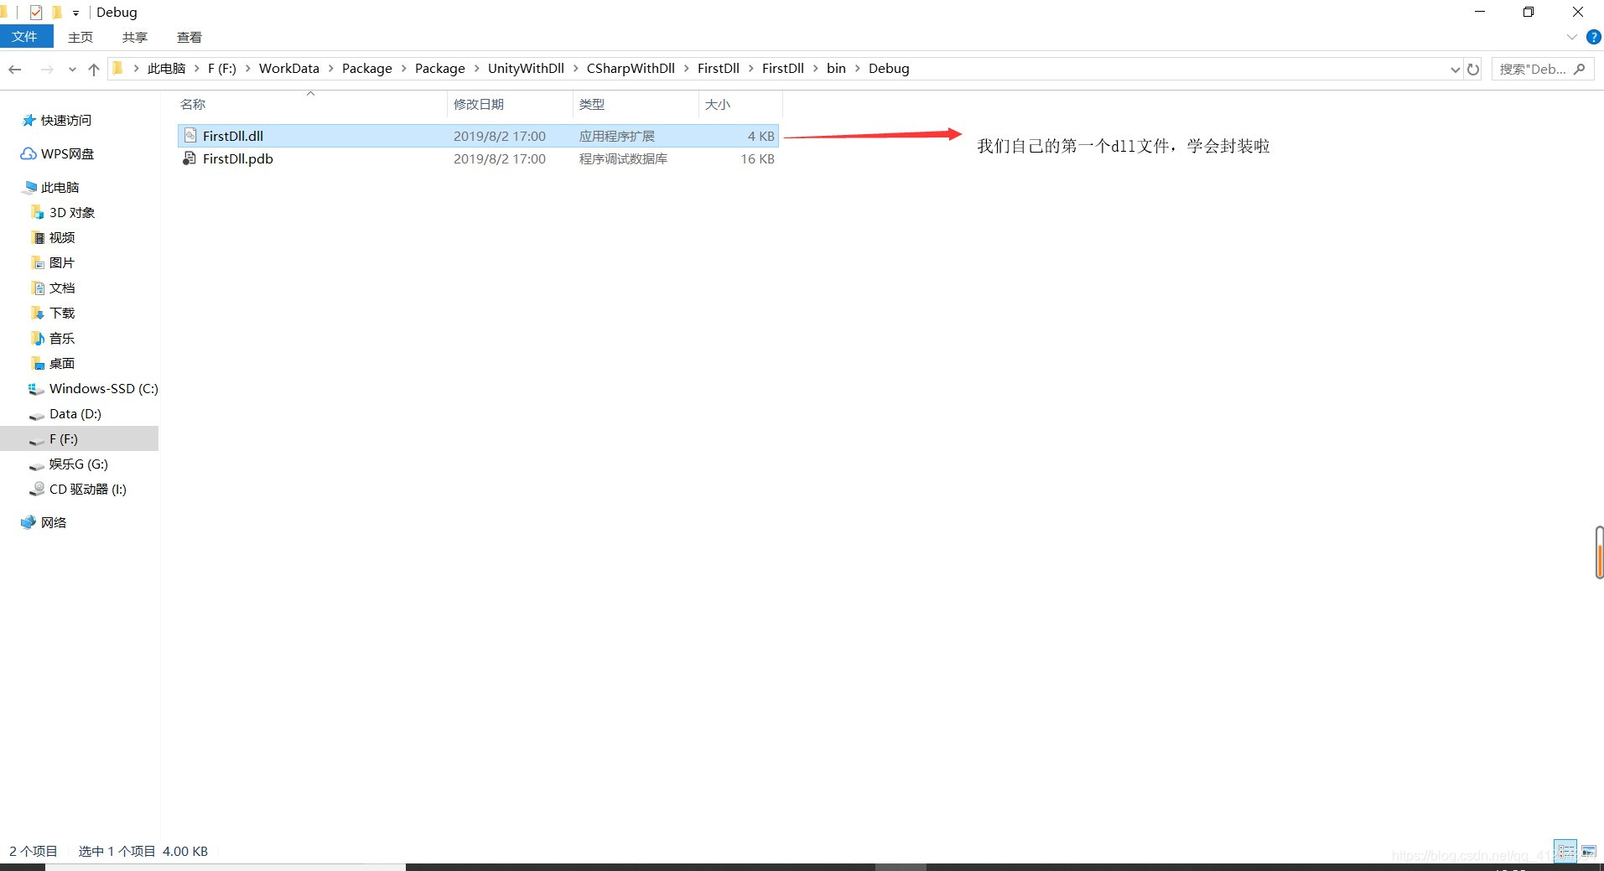Navigate to CSharpWithDll breadcrumb
1604x871 pixels.
[x=631, y=69]
